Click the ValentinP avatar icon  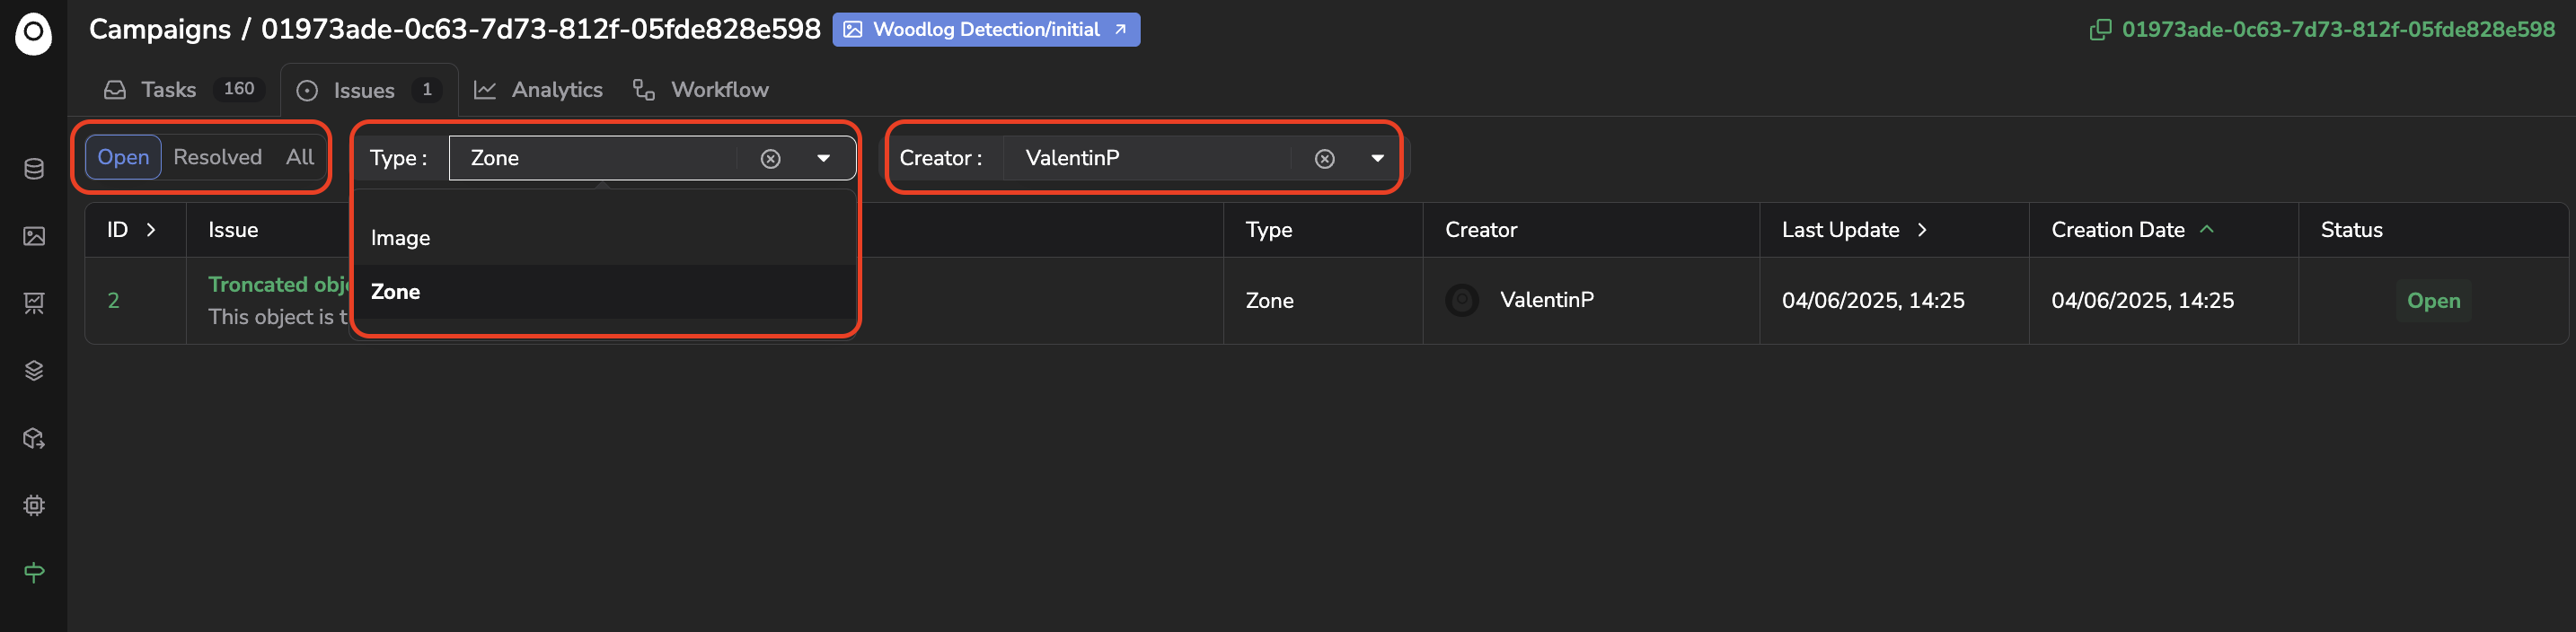point(1462,300)
